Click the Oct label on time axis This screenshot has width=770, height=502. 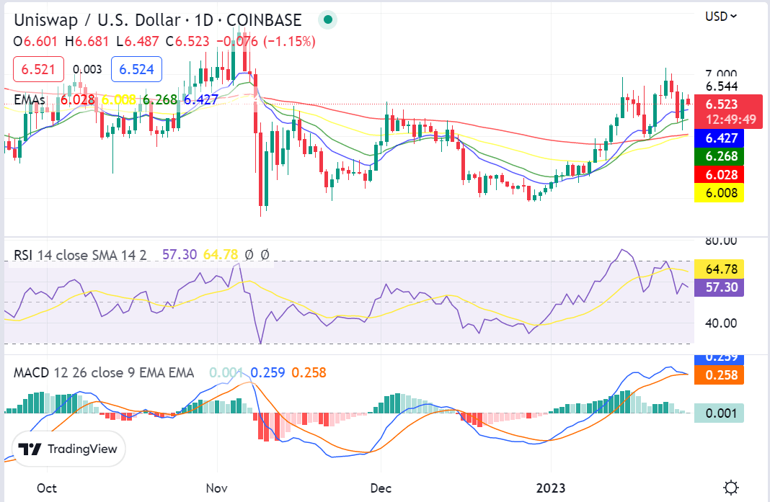[x=47, y=488]
